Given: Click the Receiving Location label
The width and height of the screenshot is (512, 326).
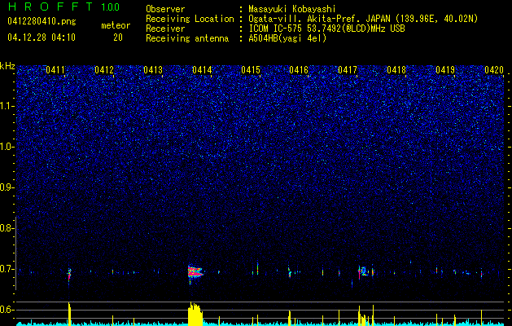Looking at the screenshot, I should pos(190,19).
